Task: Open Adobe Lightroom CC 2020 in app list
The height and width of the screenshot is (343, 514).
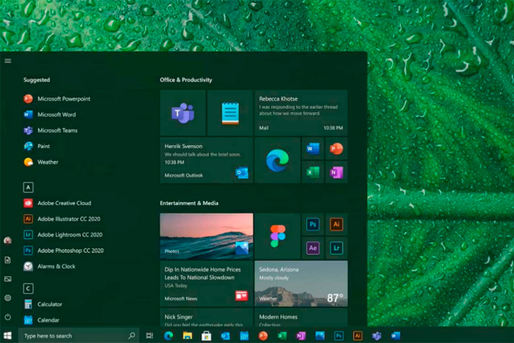Action: pos(63,235)
